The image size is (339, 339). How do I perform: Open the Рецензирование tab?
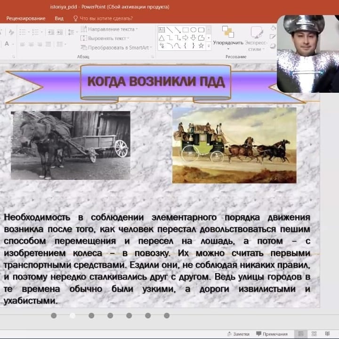click(x=26, y=18)
